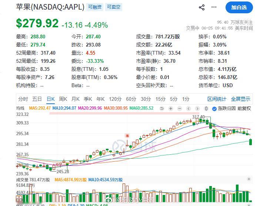The width and height of the screenshot is (260, 206).
Task: Toggle the 涨跌归因 checkbox
Action: [x=214, y=109]
